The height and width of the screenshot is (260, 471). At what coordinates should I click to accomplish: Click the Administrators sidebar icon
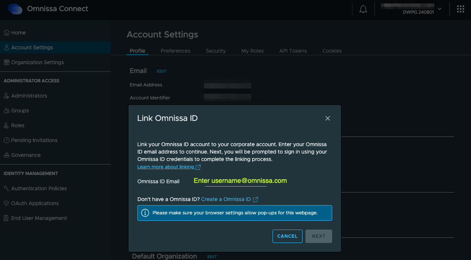(x=6, y=96)
